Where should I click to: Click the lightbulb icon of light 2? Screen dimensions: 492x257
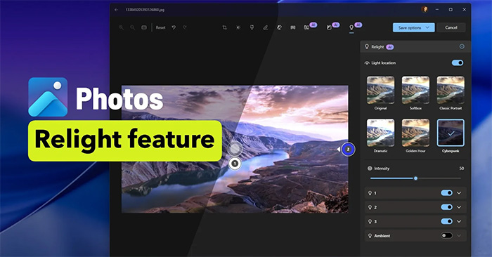point(370,207)
